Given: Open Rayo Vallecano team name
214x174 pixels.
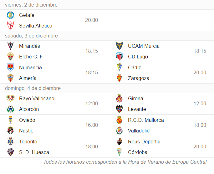Looking at the screenshot, I should tap(37, 98).
